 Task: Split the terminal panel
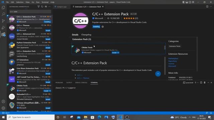pos(201,82)
